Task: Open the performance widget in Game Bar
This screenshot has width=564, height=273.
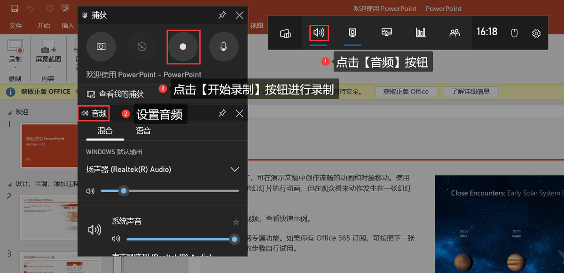Action: pos(386,33)
